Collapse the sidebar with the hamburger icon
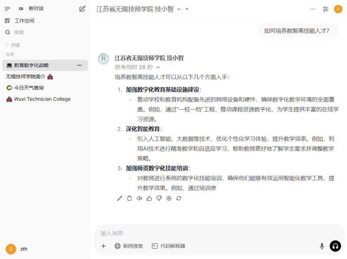Viewport: 347px width, 259px height. (x=7, y=9)
